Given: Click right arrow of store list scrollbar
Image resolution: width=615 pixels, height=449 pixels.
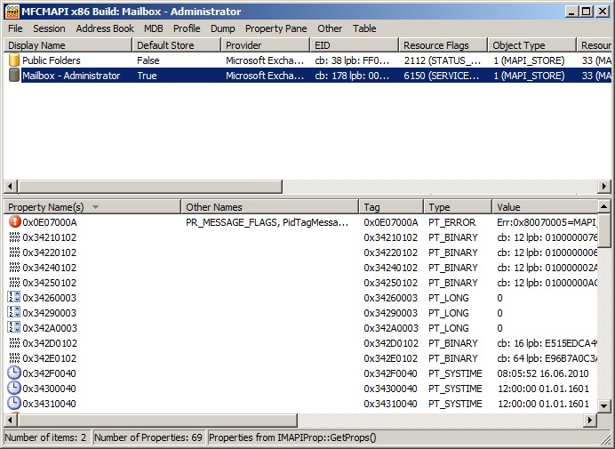Looking at the screenshot, I should click(x=604, y=187).
